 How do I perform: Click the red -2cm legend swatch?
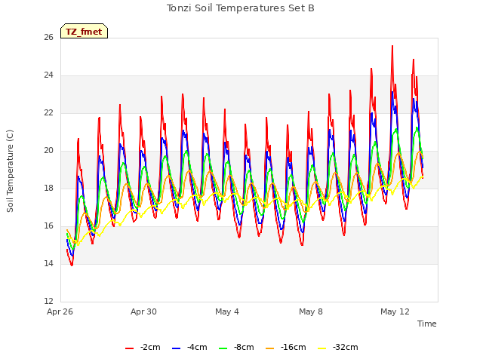129,348
